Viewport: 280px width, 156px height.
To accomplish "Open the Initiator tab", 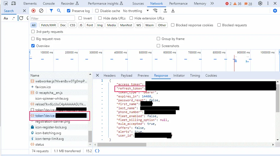I will (x=179, y=76).
